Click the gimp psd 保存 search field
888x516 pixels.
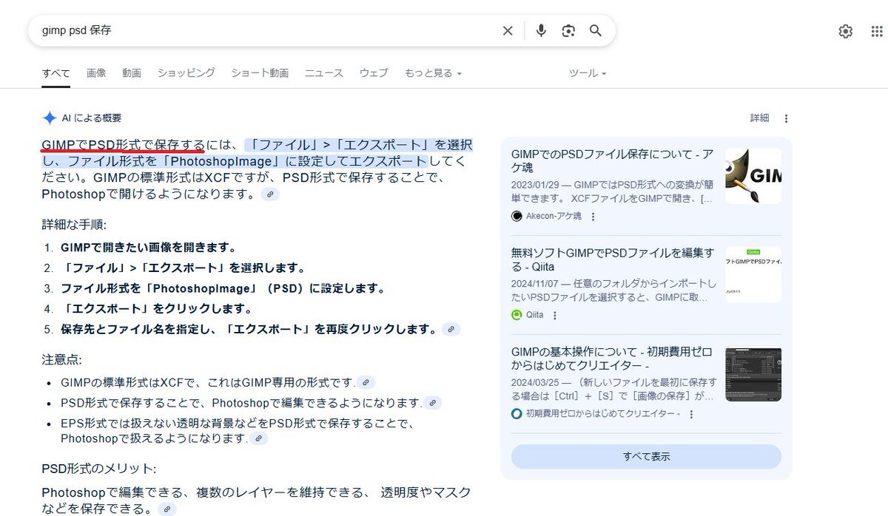[x=266, y=30]
